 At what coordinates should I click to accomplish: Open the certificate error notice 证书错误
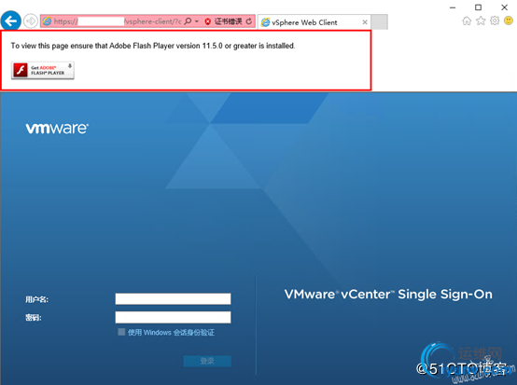pos(228,21)
